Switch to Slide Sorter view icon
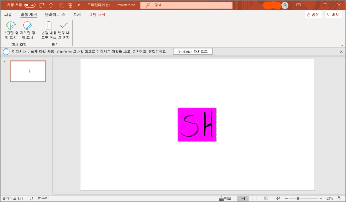The height and width of the screenshot is (202, 346). (x=254, y=198)
